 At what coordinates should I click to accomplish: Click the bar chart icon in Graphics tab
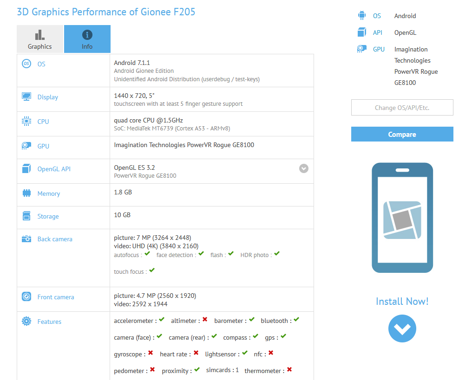pyautogui.click(x=40, y=35)
